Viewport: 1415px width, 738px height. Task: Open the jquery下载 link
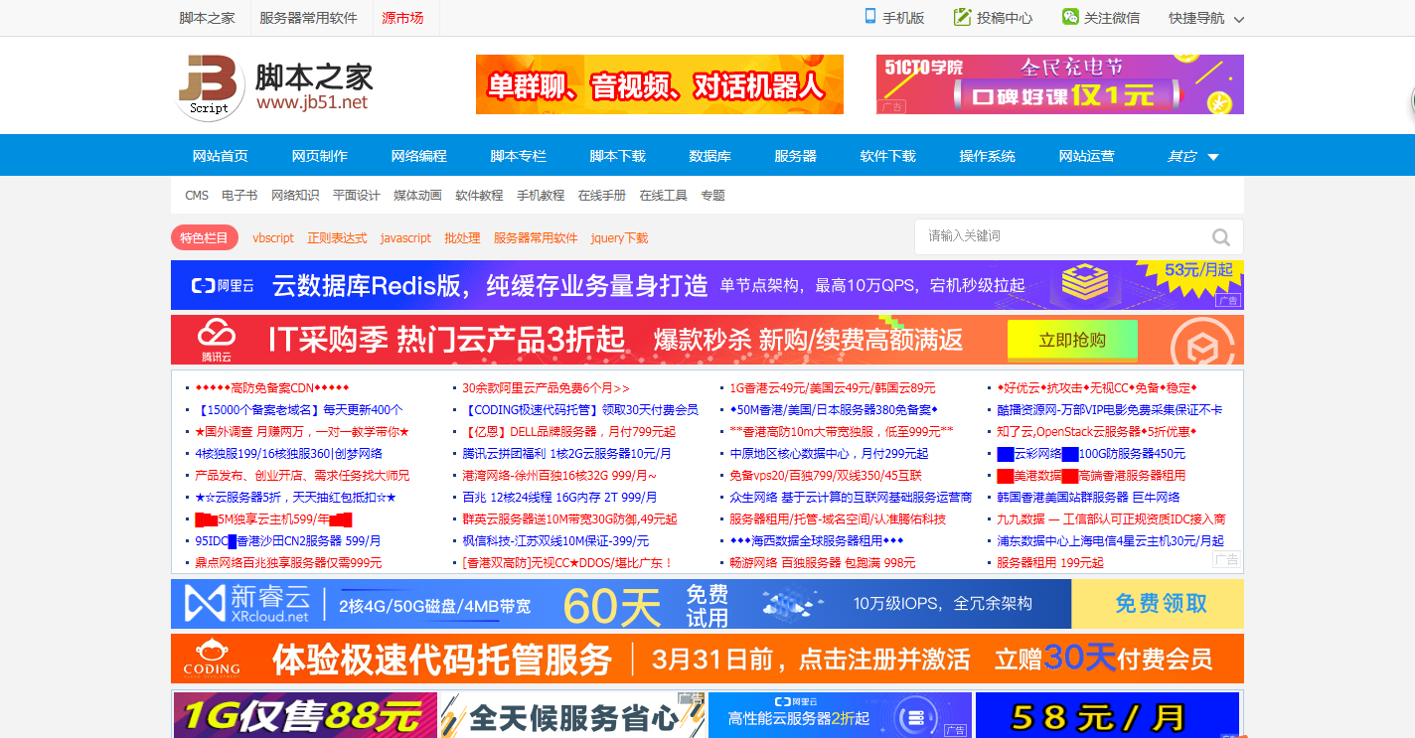coord(618,238)
